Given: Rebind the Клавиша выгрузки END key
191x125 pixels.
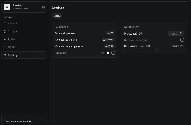Looking at the screenshot, I should click(109, 46).
